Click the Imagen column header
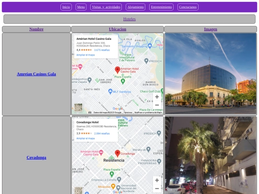 click(x=211, y=29)
